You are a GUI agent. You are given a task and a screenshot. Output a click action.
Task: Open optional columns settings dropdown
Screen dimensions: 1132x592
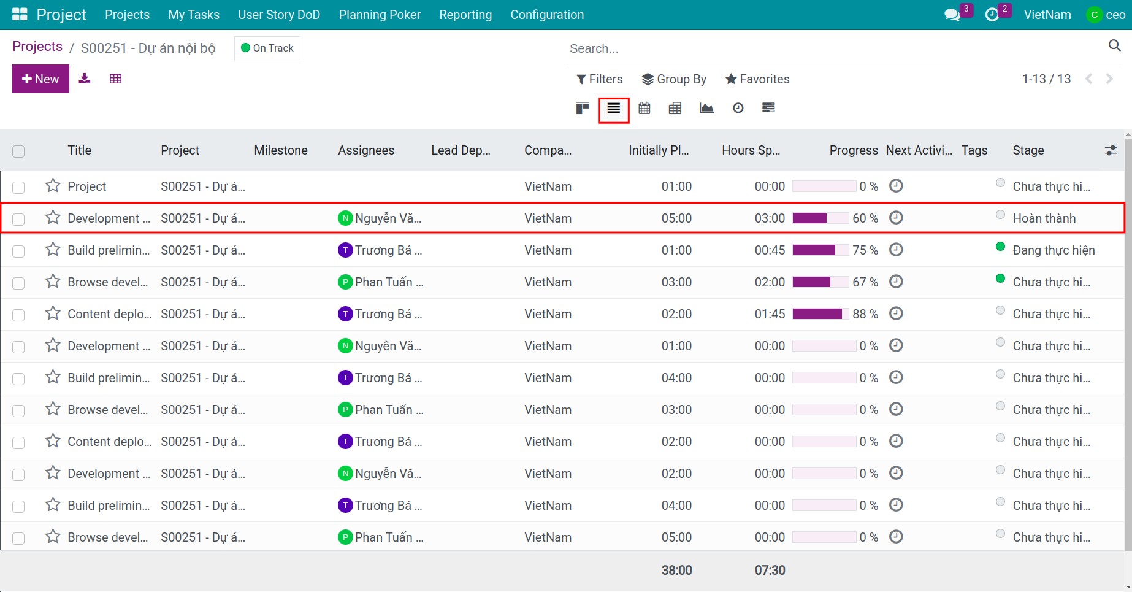[1111, 150]
